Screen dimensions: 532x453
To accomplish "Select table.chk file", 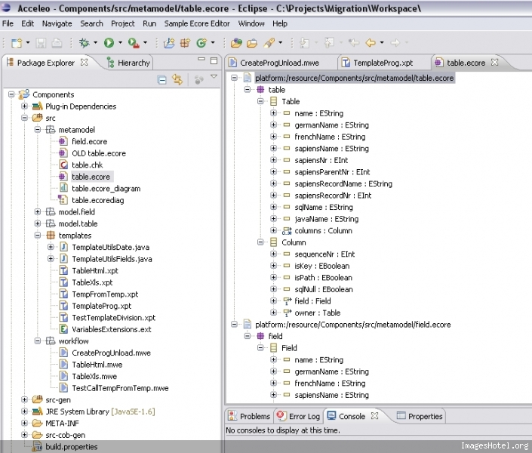I will pyautogui.click(x=88, y=165).
